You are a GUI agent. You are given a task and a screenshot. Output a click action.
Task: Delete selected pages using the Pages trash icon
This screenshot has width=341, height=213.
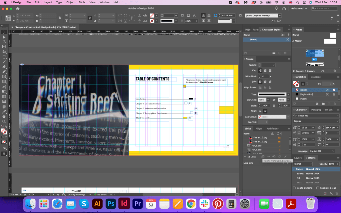pos(334,71)
